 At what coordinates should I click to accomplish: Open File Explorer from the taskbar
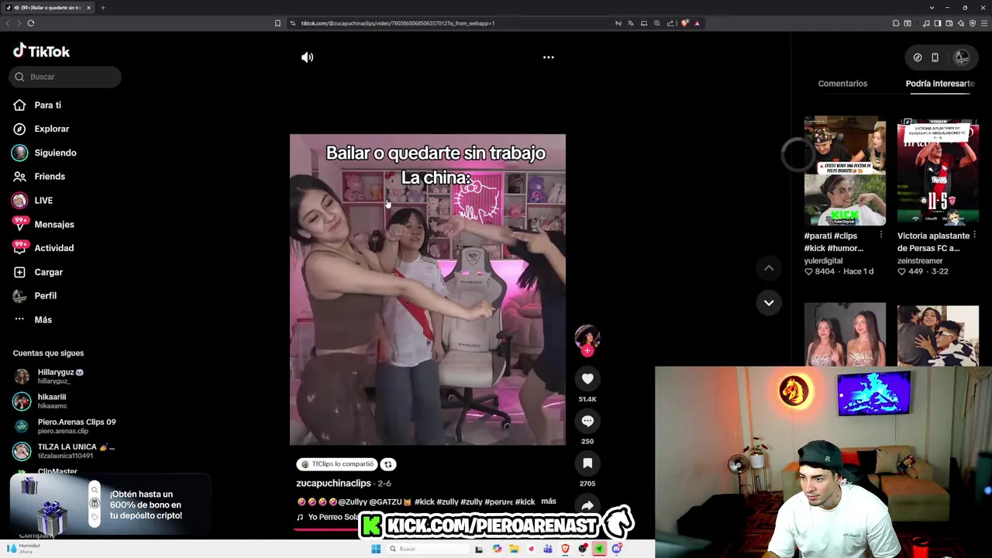pos(514,549)
